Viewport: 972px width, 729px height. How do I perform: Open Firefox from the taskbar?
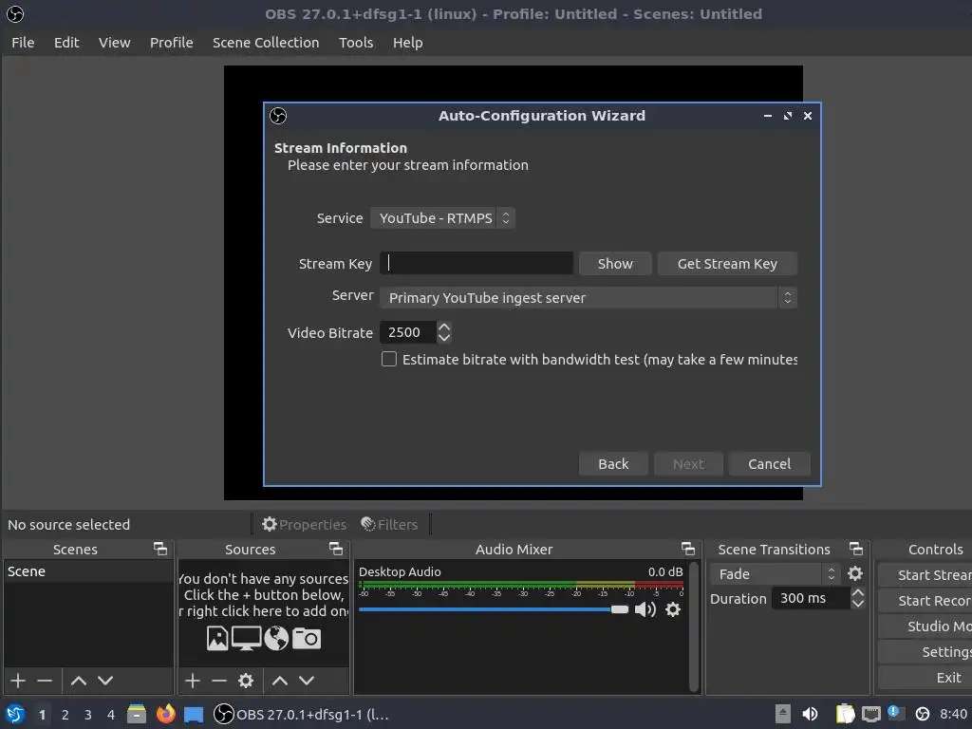click(165, 714)
